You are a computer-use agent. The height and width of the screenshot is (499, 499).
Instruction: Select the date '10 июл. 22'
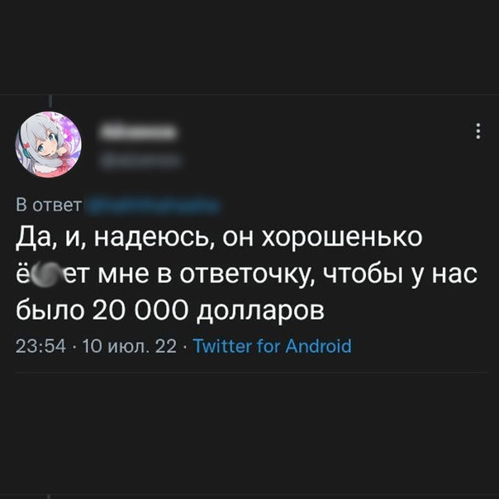[129, 346]
